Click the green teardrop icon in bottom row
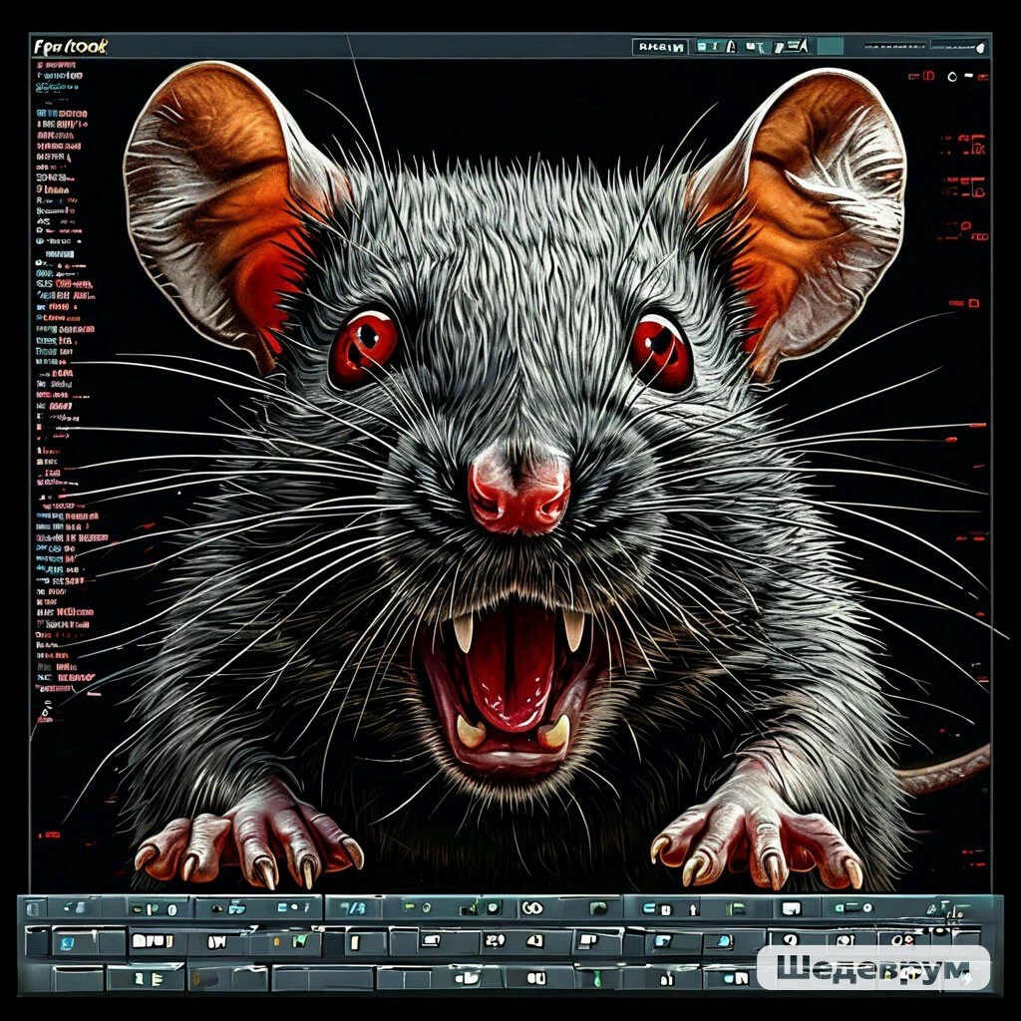1021x1021 pixels. coord(598,979)
